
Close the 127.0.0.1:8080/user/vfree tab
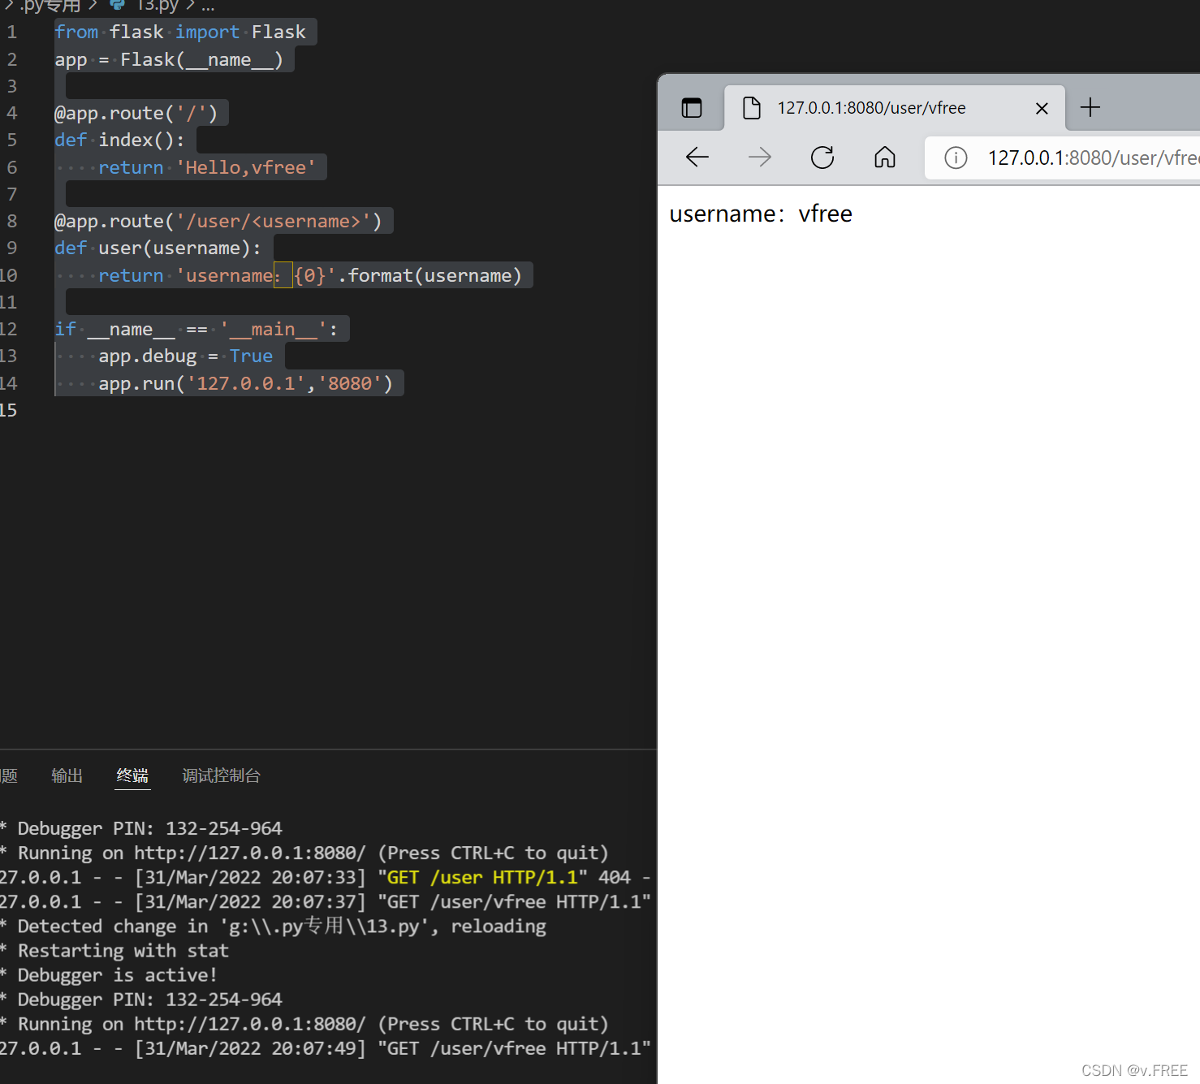click(1042, 108)
